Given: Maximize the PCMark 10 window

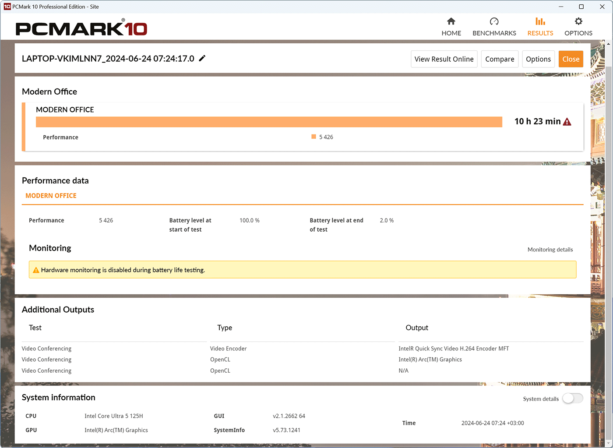Looking at the screenshot, I should tap(581, 7).
